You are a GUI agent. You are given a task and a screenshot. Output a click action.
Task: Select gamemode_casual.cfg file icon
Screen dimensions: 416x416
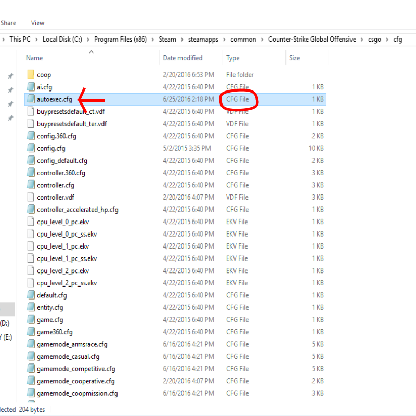(31, 356)
